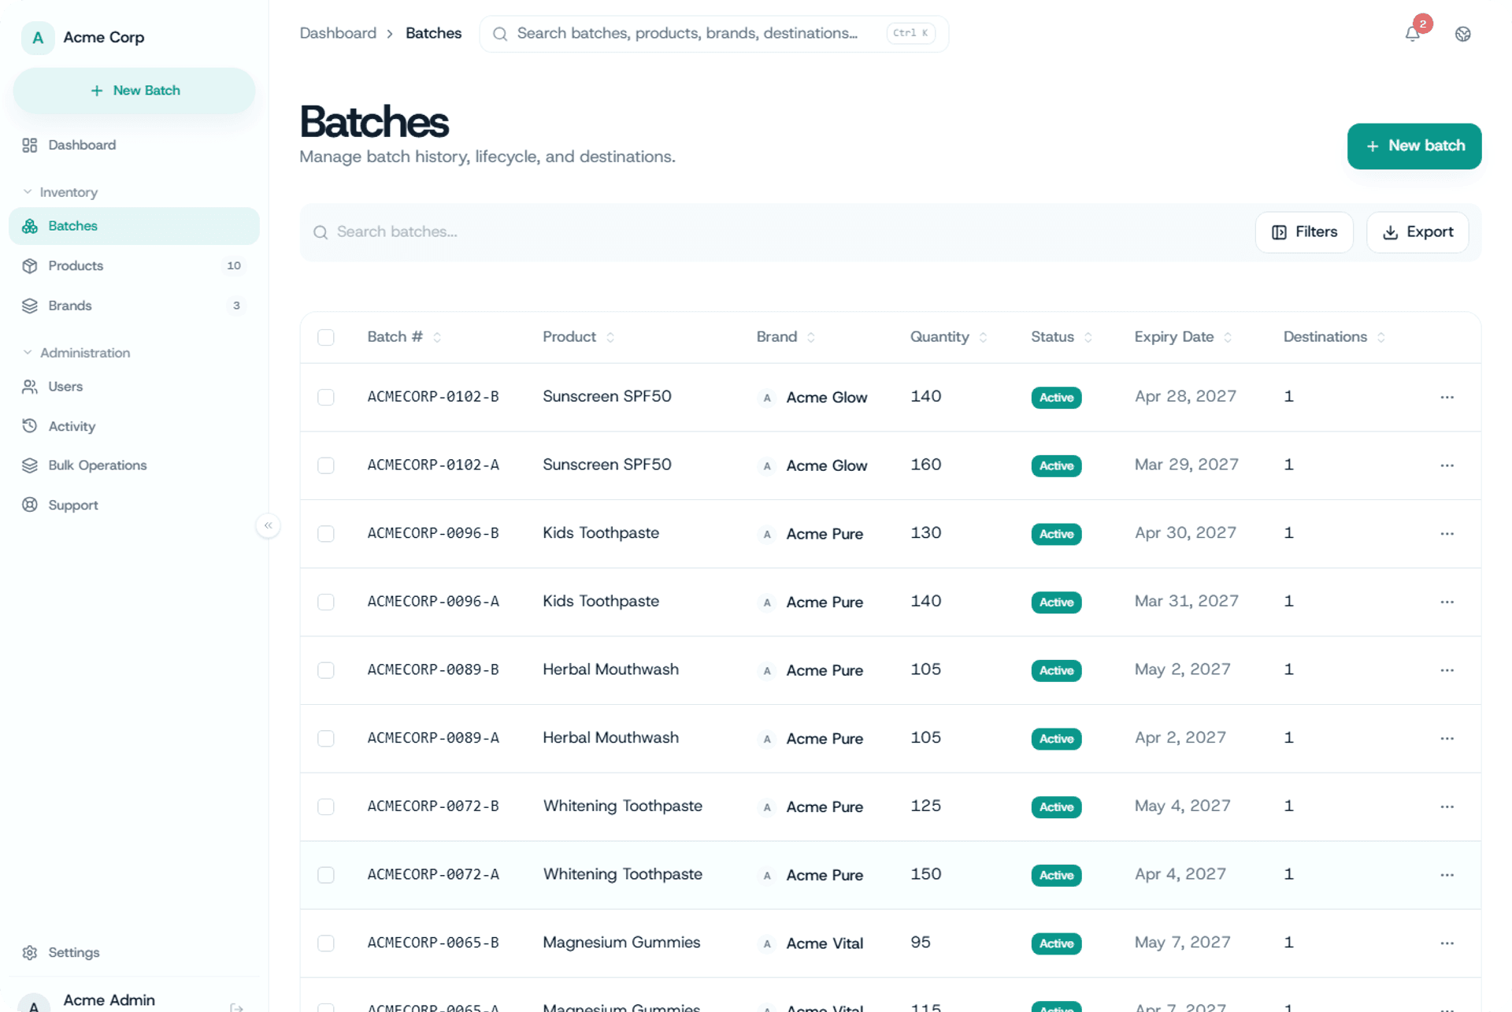Image resolution: width=1512 pixels, height=1012 pixels.
Task: Click the magnifier icon in global search
Action: tap(499, 34)
